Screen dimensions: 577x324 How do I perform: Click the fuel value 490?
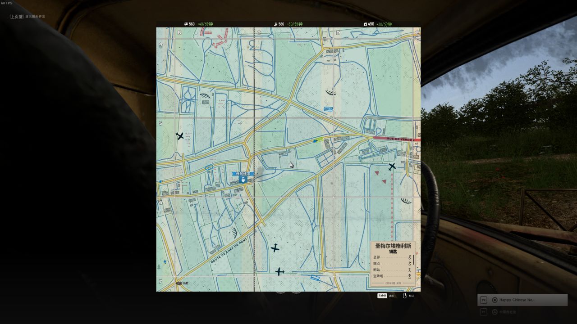coord(371,24)
